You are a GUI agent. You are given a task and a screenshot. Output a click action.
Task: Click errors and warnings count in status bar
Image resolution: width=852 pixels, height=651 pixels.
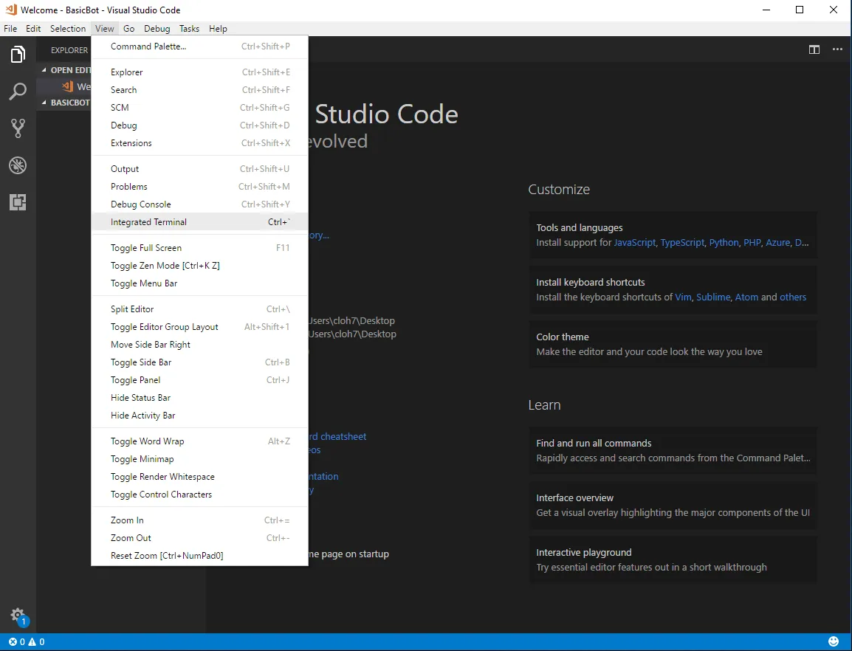tap(27, 642)
